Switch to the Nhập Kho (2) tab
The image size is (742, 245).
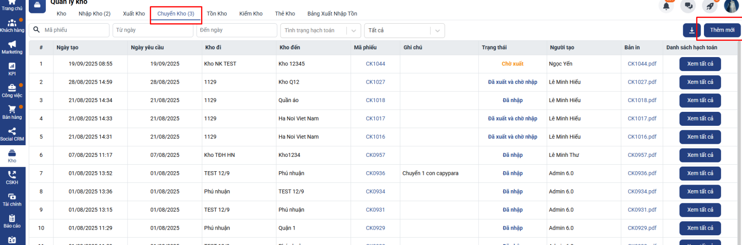(95, 13)
